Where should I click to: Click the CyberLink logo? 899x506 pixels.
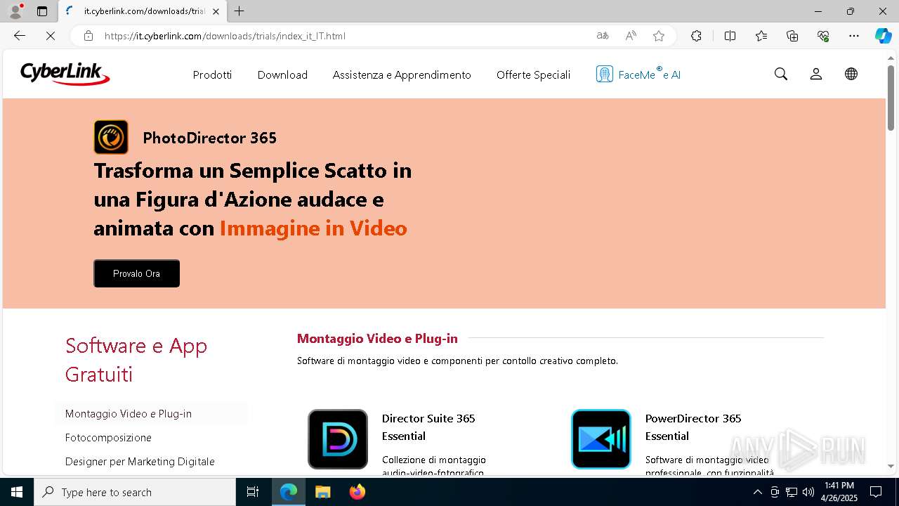65,74
